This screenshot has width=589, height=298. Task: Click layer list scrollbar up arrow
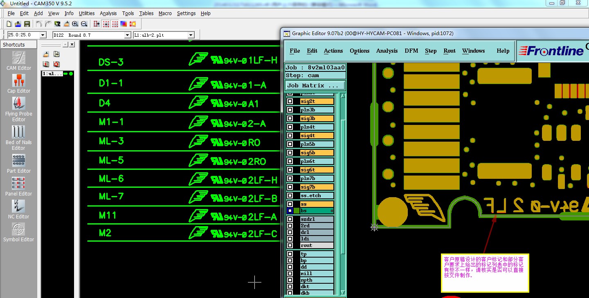click(343, 96)
